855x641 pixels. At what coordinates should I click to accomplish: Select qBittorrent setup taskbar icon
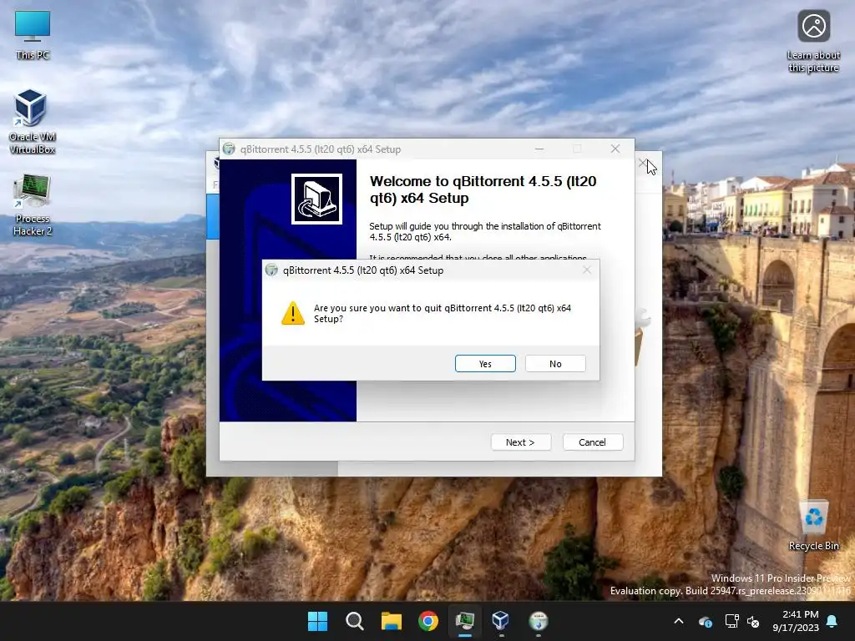[x=539, y=621]
